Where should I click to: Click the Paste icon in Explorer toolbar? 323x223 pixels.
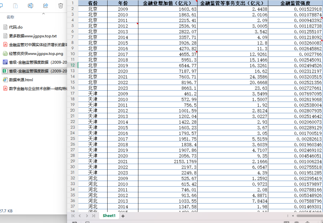[x=15, y=6]
